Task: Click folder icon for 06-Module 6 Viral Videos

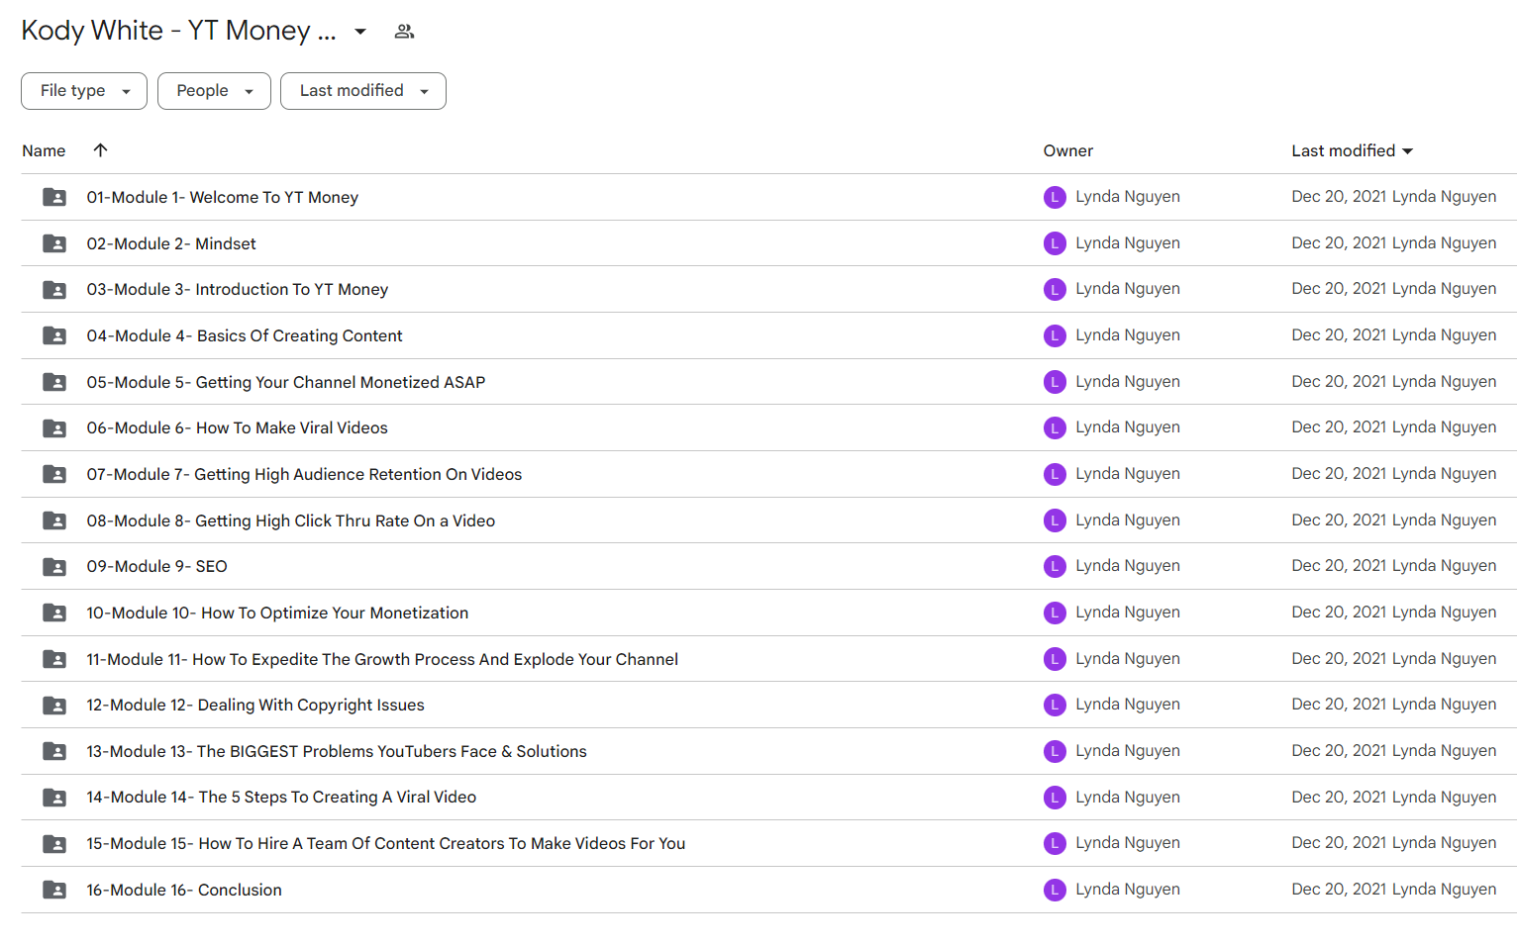Action: (54, 428)
